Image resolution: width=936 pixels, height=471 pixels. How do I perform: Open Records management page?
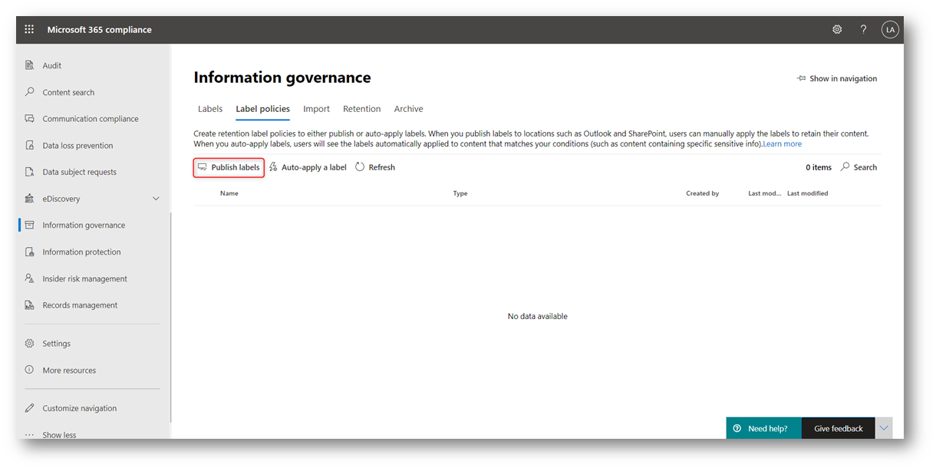(x=80, y=305)
